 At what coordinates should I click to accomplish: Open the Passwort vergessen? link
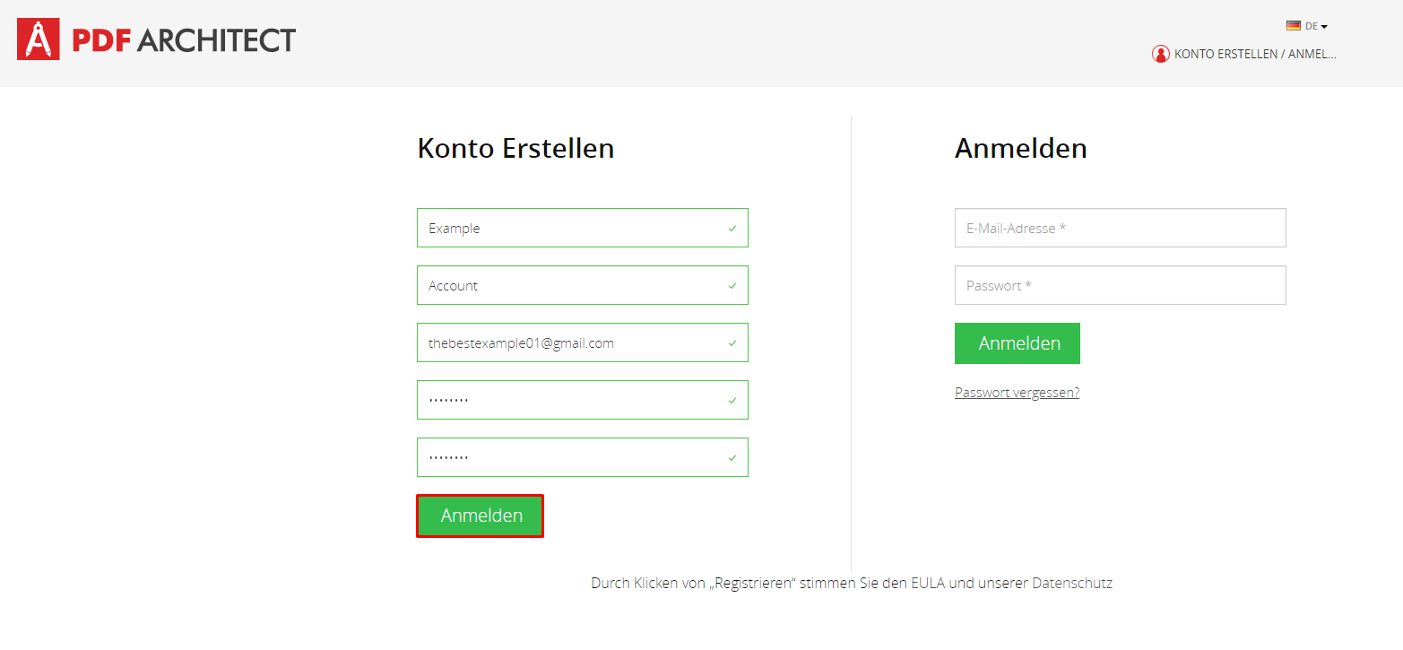click(1017, 393)
